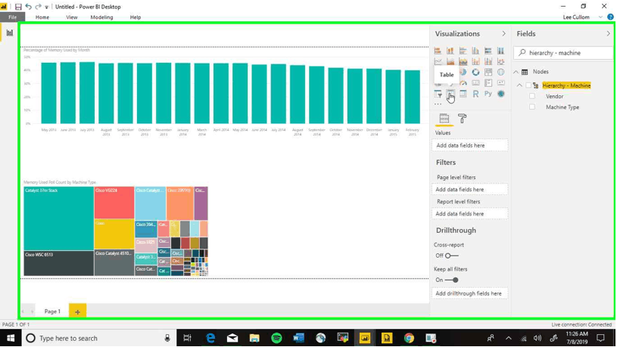Open the Home ribbon tab
Image resolution: width=617 pixels, height=347 pixels.
click(42, 17)
